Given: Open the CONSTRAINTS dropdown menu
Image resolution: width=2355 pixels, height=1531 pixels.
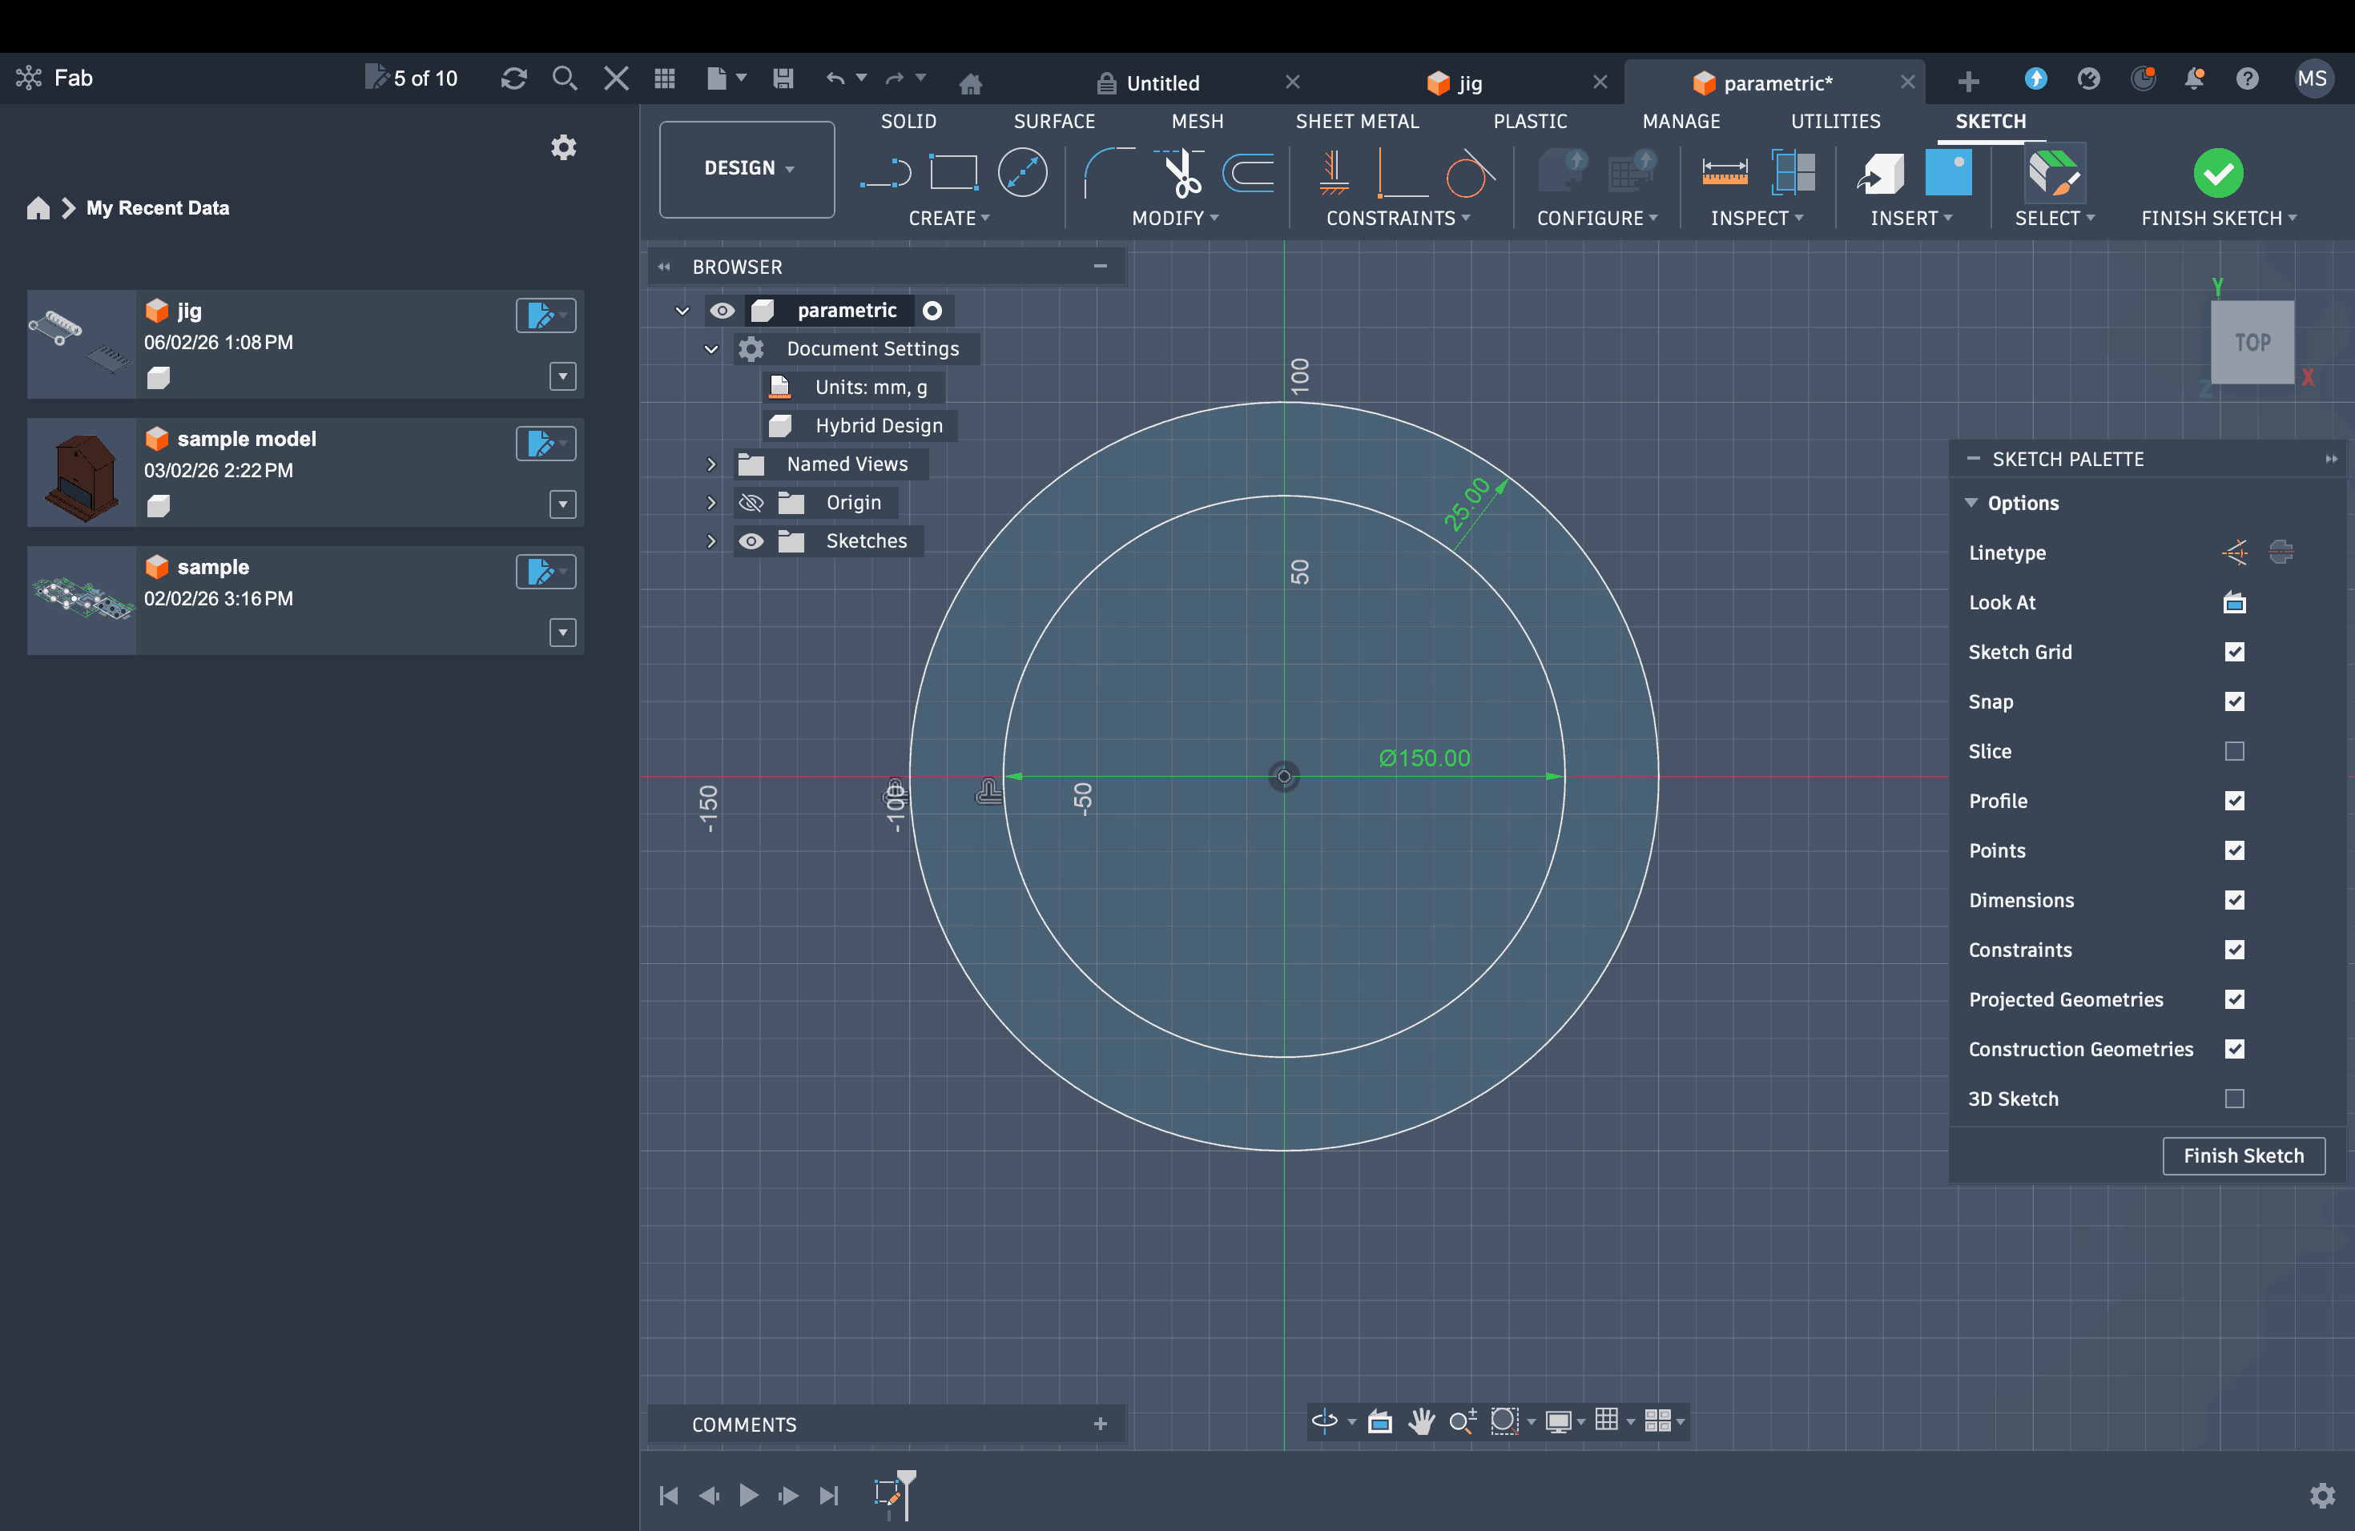Looking at the screenshot, I should (x=1397, y=218).
